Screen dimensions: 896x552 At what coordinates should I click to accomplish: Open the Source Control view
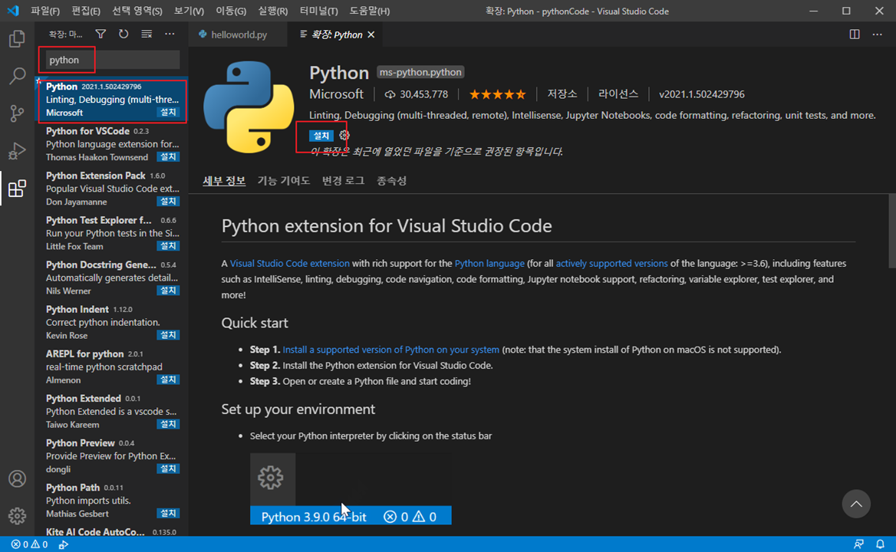17,113
